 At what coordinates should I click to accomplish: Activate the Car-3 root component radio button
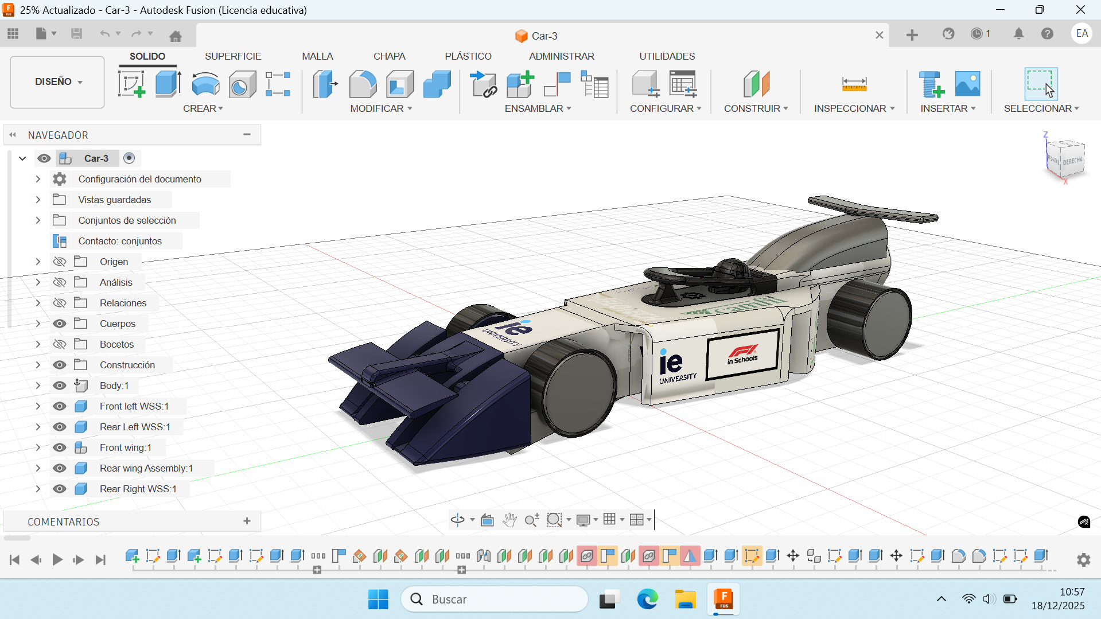click(129, 158)
